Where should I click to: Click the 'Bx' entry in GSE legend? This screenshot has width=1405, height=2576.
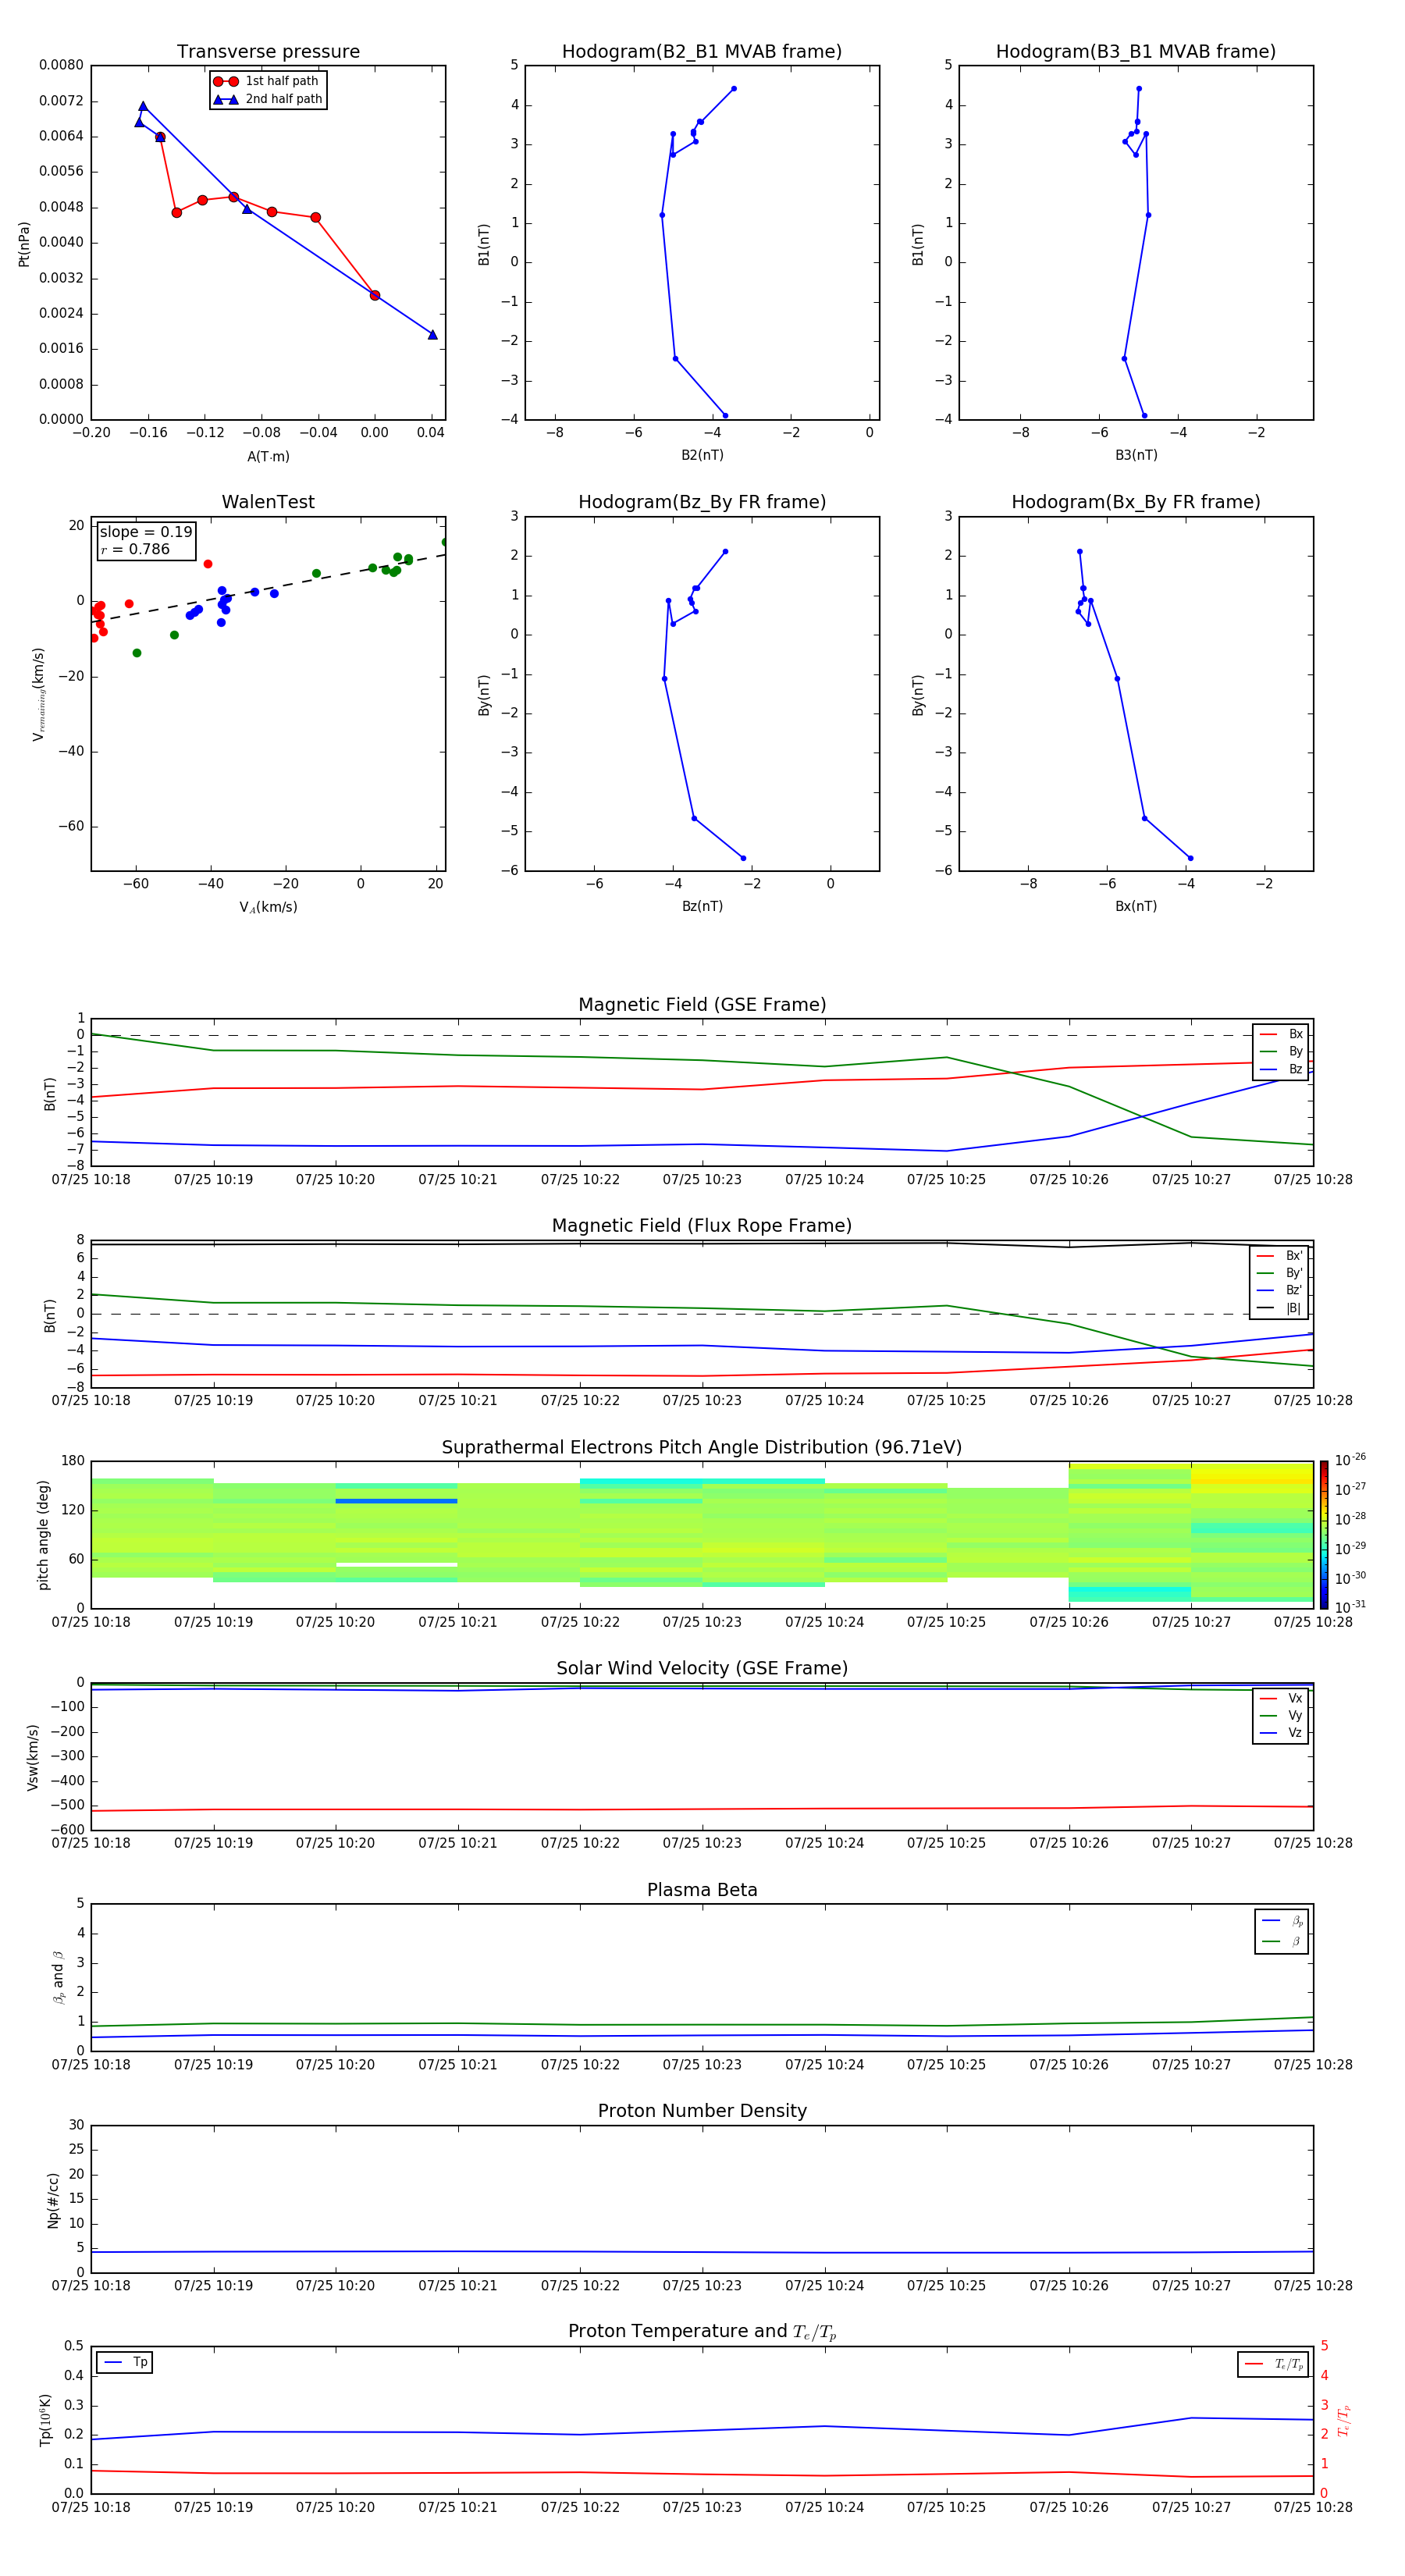pyautogui.click(x=1281, y=1034)
